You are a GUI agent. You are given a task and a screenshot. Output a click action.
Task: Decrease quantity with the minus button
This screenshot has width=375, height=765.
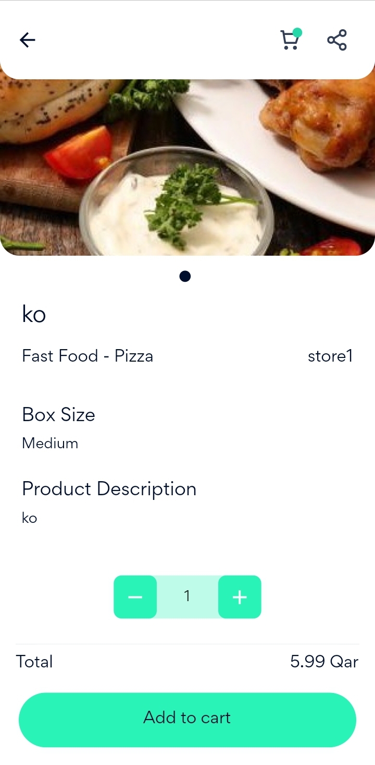pyautogui.click(x=135, y=597)
